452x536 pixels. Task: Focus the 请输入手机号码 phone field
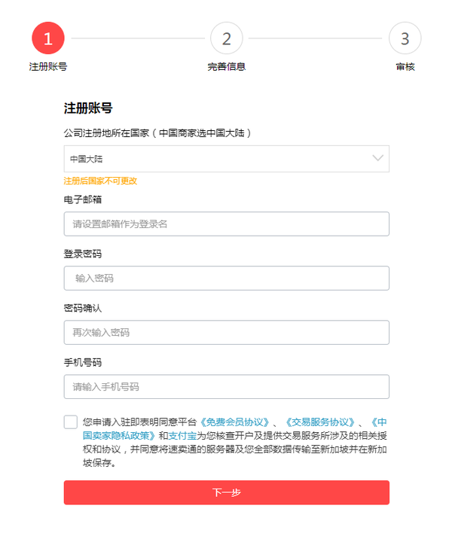click(227, 387)
